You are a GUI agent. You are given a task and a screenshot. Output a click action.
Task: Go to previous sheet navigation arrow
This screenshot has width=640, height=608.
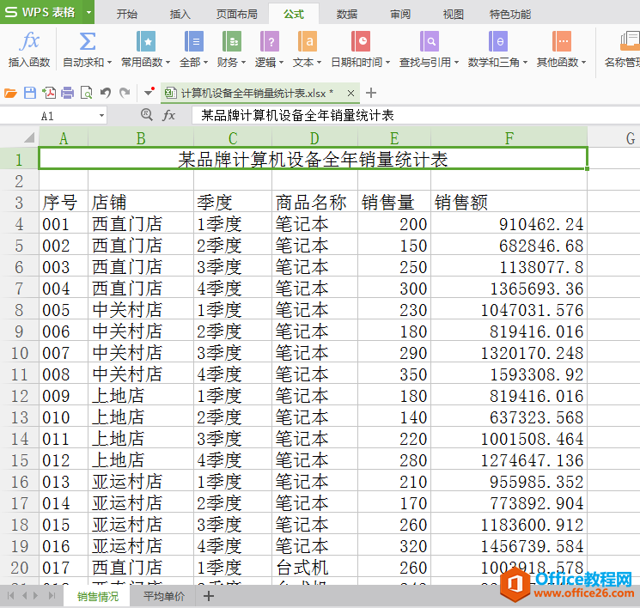coord(25,596)
